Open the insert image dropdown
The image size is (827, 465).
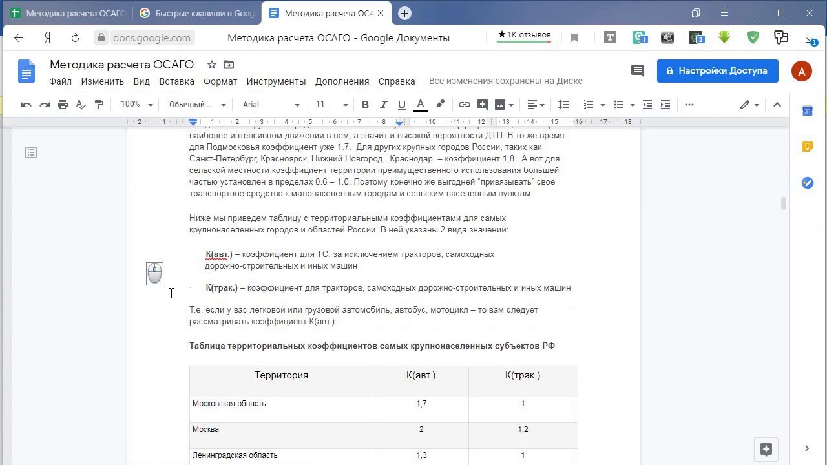point(504,105)
